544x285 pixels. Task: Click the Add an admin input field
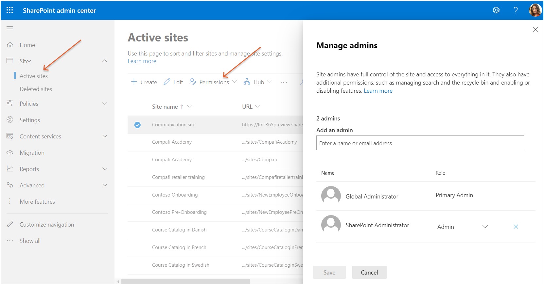pos(420,143)
